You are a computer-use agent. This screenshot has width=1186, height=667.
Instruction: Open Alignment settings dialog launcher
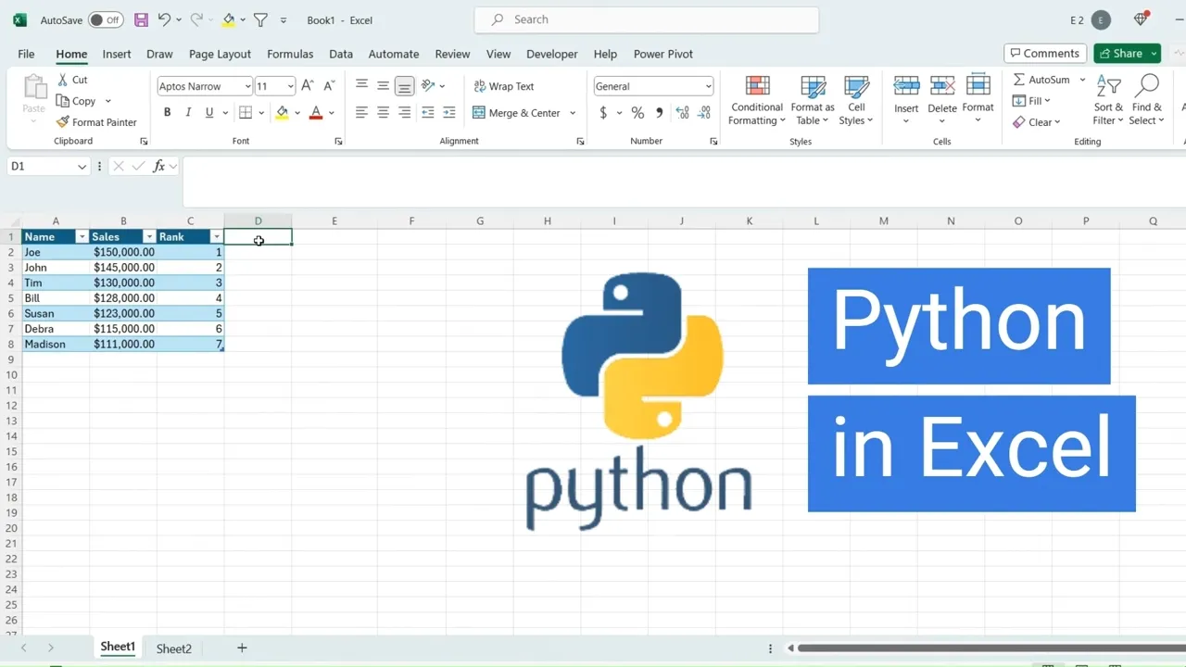[580, 142]
